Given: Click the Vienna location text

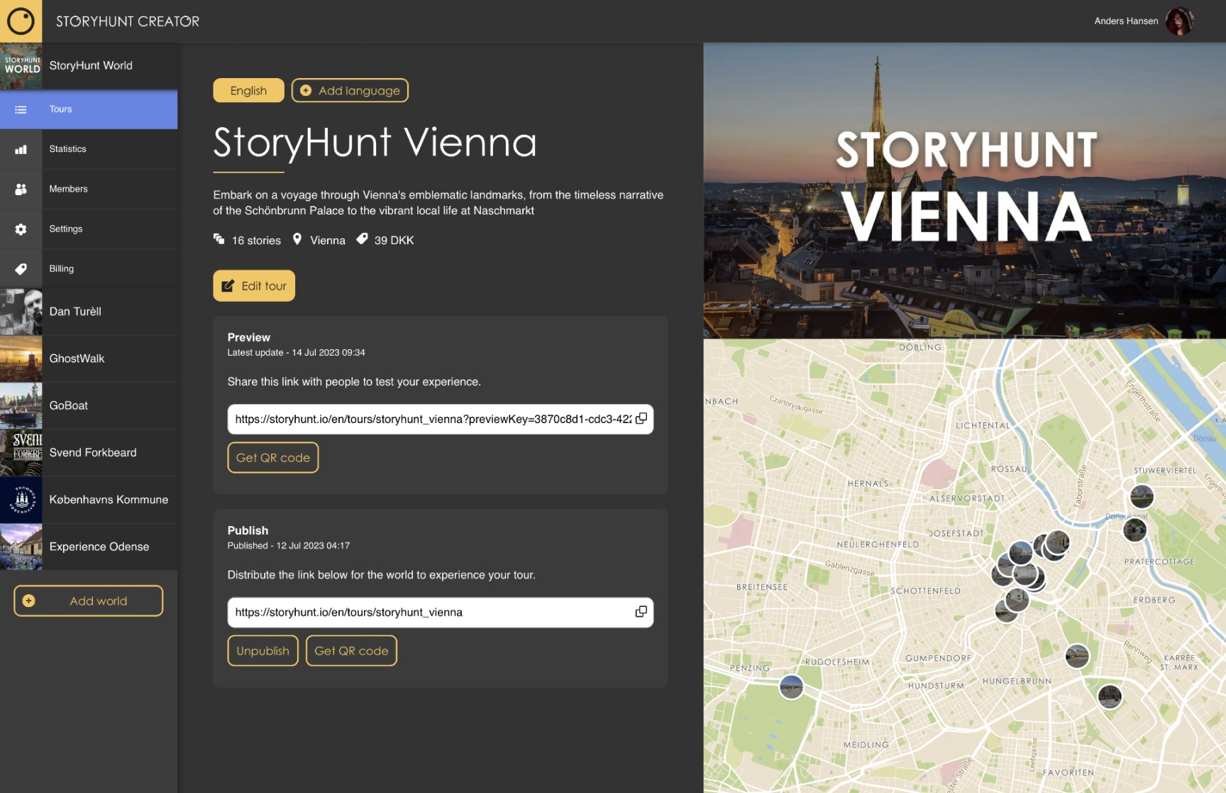Looking at the screenshot, I should click(x=327, y=241).
